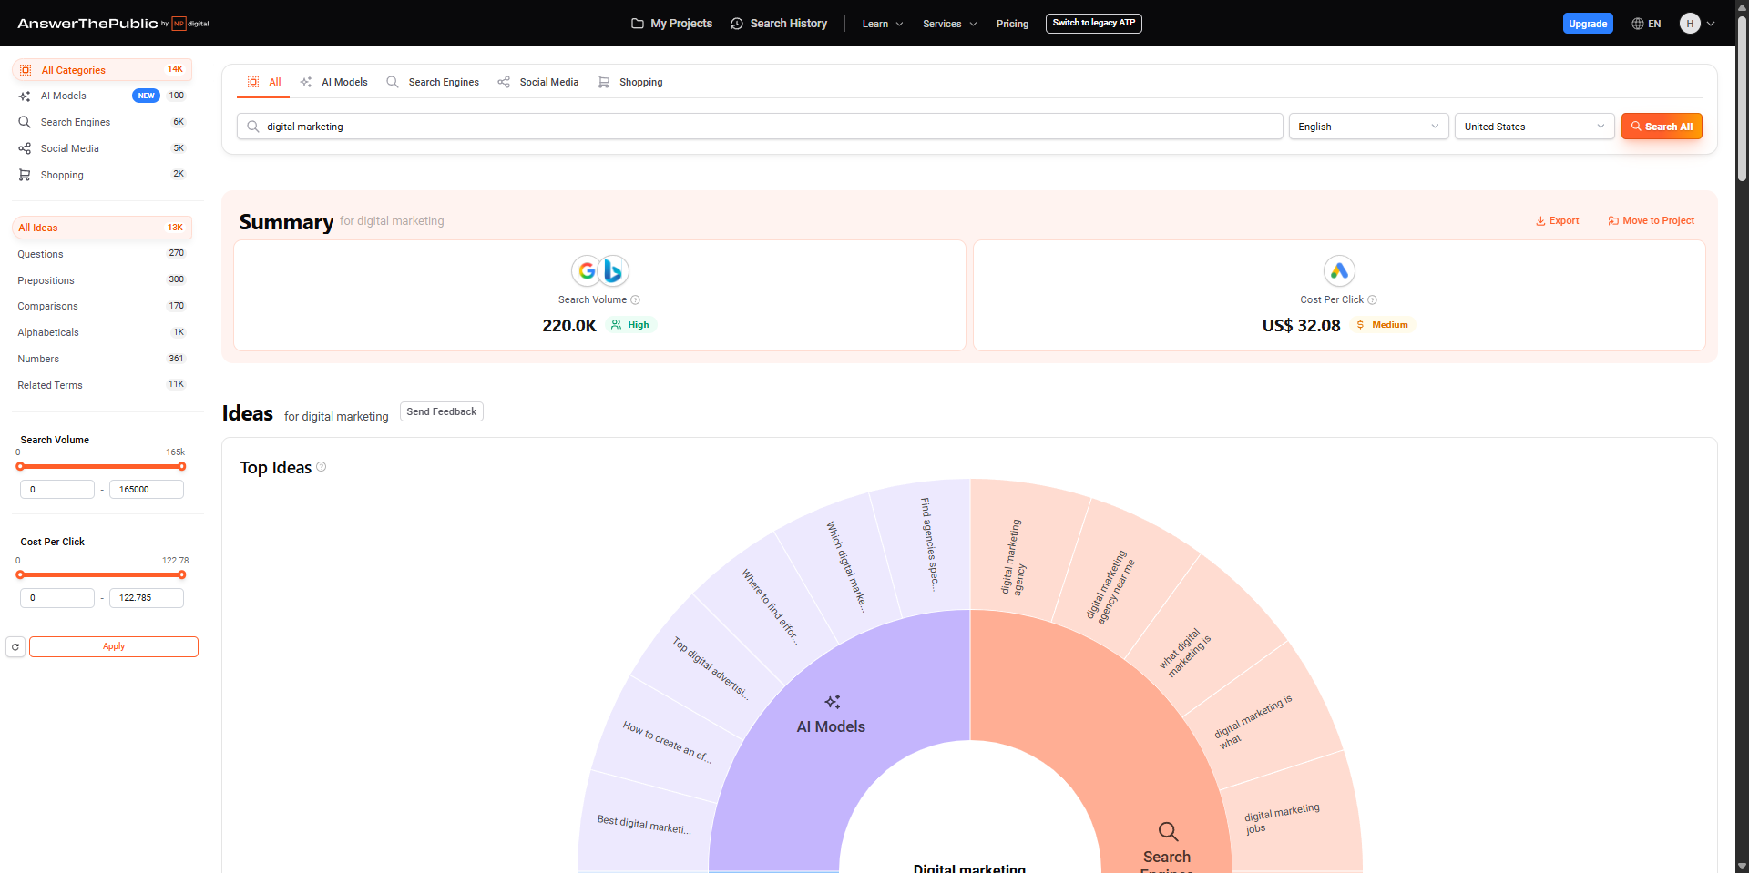Expand the account menu chevron
Viewport: 1749px width, 873px height.
coord(1711,24)
